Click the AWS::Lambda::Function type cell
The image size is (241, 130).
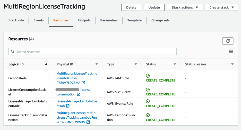pos(121,117)
